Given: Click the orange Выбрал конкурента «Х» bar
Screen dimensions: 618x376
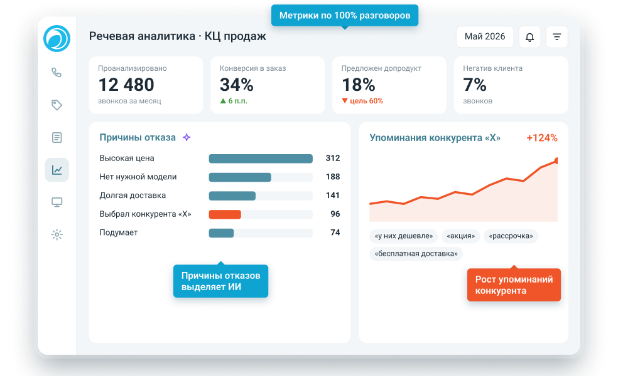Looking at the screenshot, I should (x=225, y=214).
